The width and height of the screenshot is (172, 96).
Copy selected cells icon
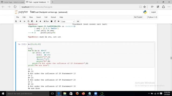pos(28,21)
